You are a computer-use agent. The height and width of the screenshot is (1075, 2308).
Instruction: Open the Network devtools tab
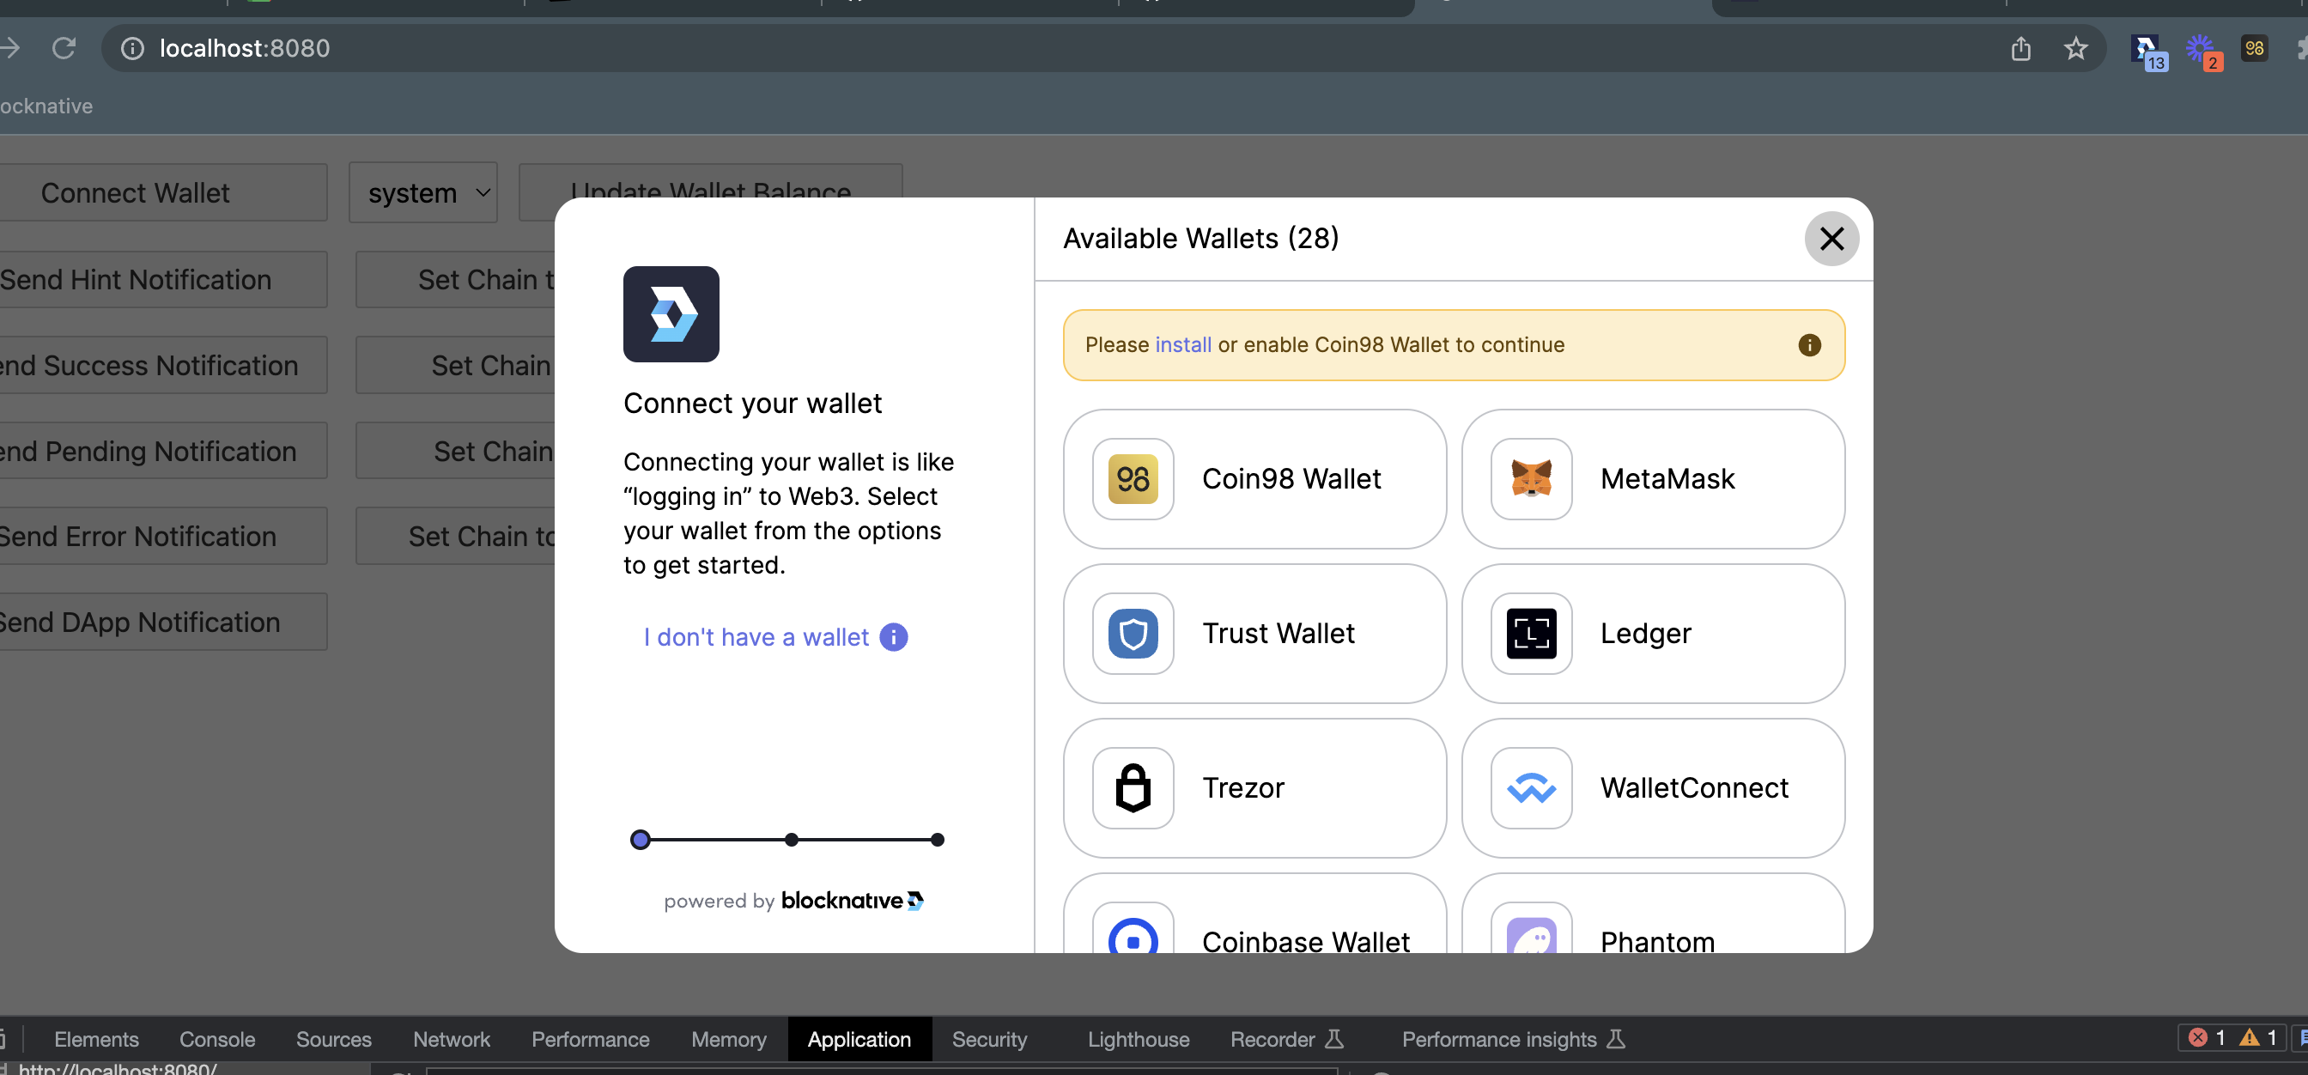click(451, 1039)
